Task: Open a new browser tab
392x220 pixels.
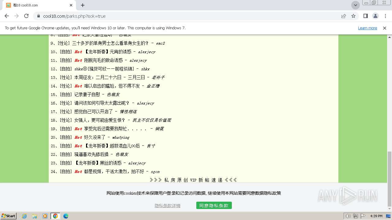Action: click(x=83, y=5)
